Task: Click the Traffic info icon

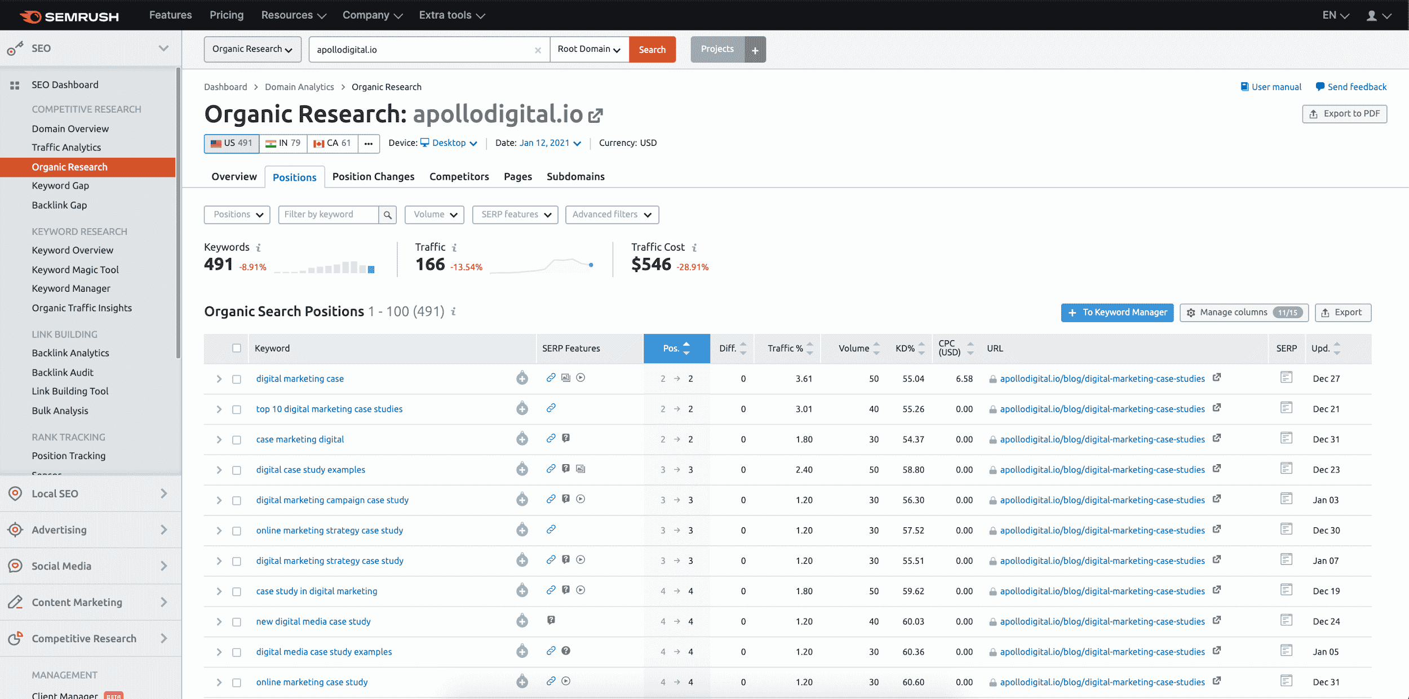Action: (454, 247)
